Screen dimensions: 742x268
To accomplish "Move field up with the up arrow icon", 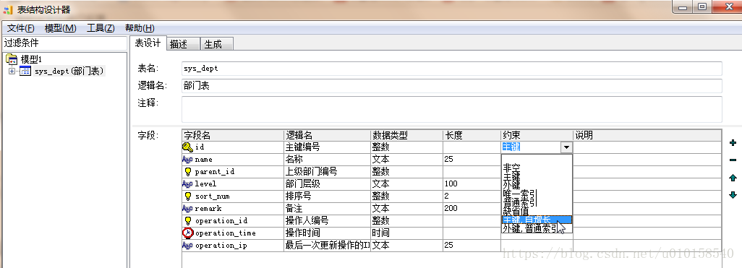I will (x=733, y=178).
